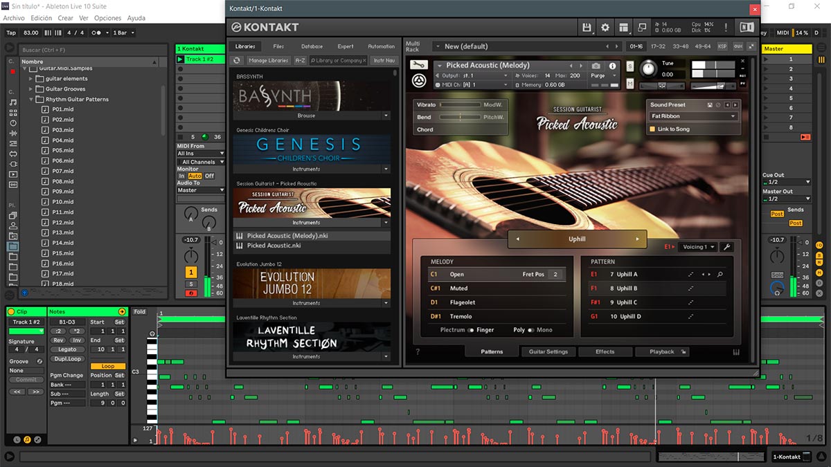Click Manage Libraries button
Screen dimensions: 831x467
268,60
